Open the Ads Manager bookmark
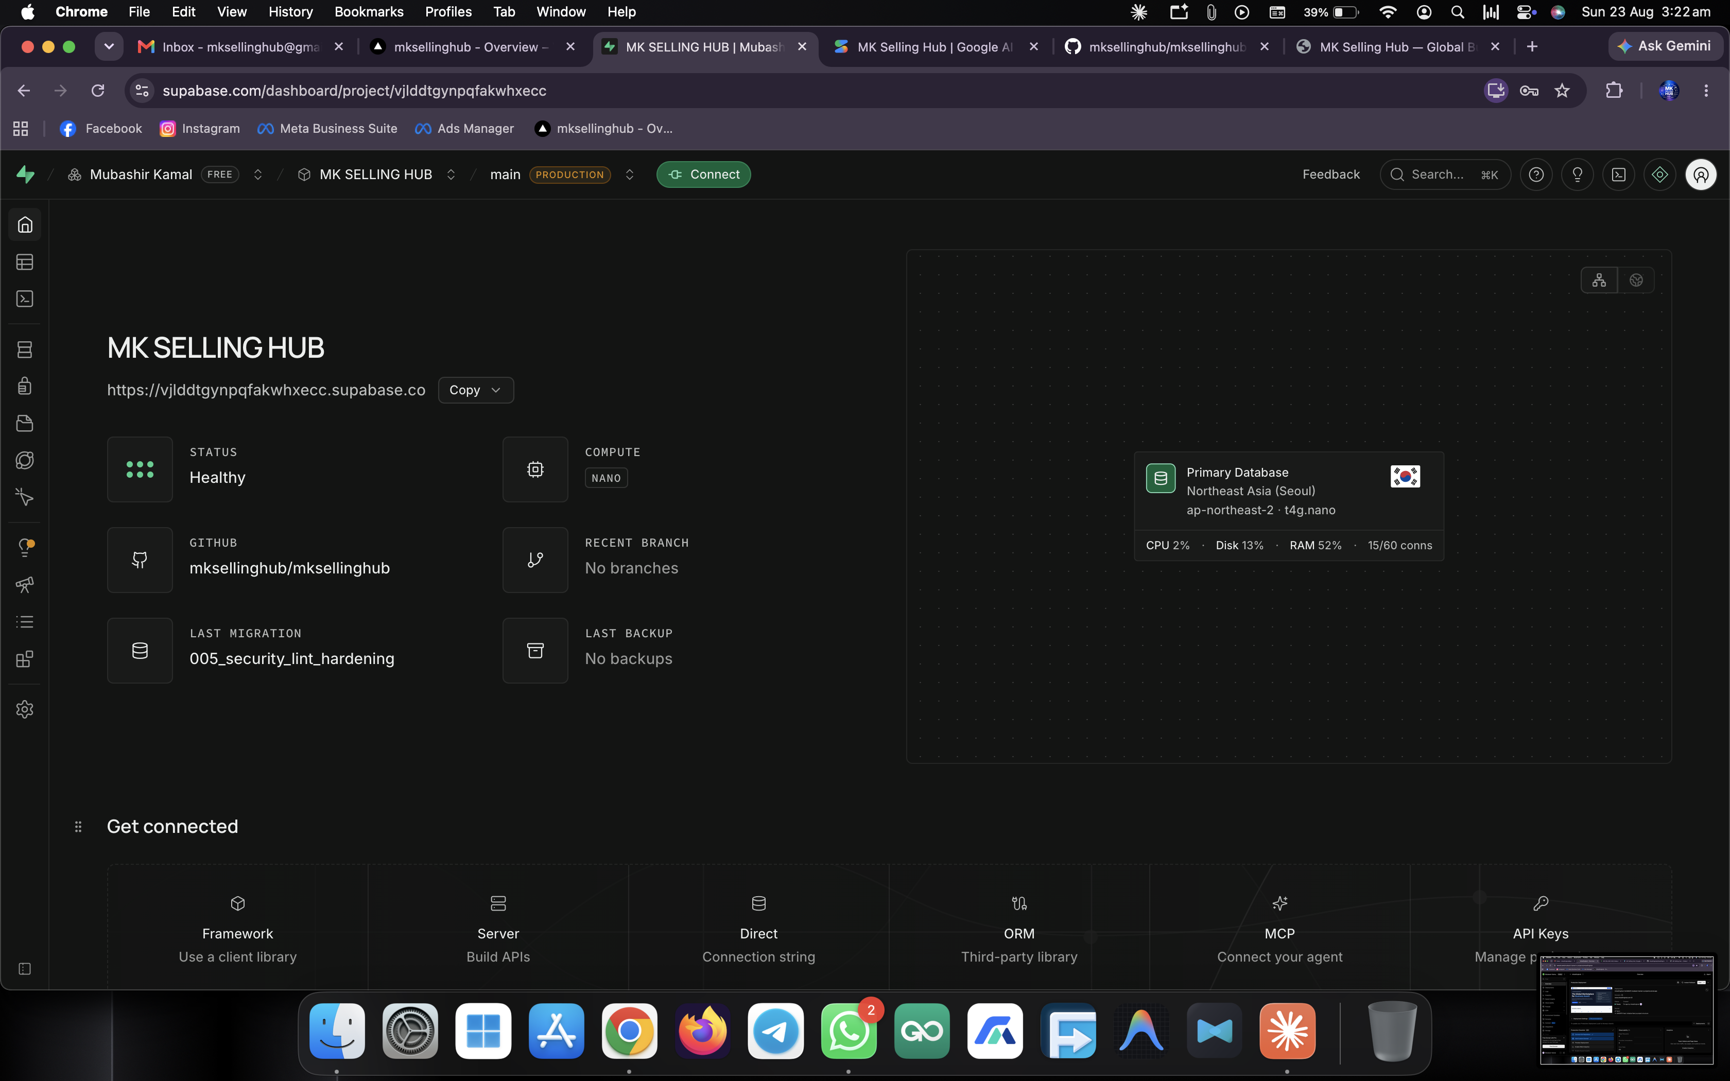The height and width of the screenshot is (1081, 1730). [464, 129]
